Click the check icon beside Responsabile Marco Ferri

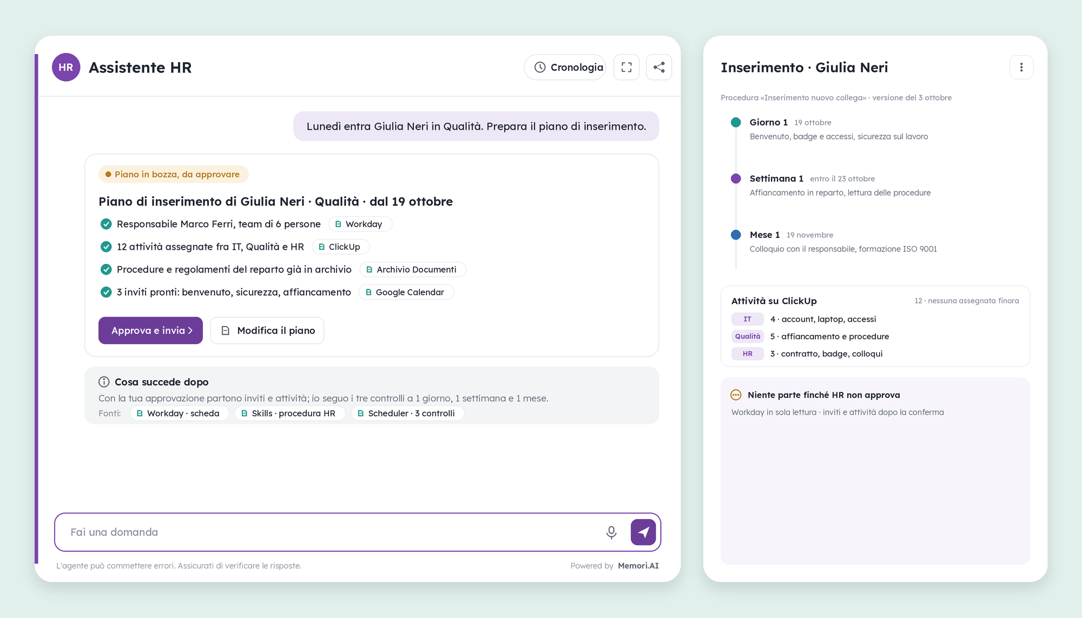tap(106, 224)
